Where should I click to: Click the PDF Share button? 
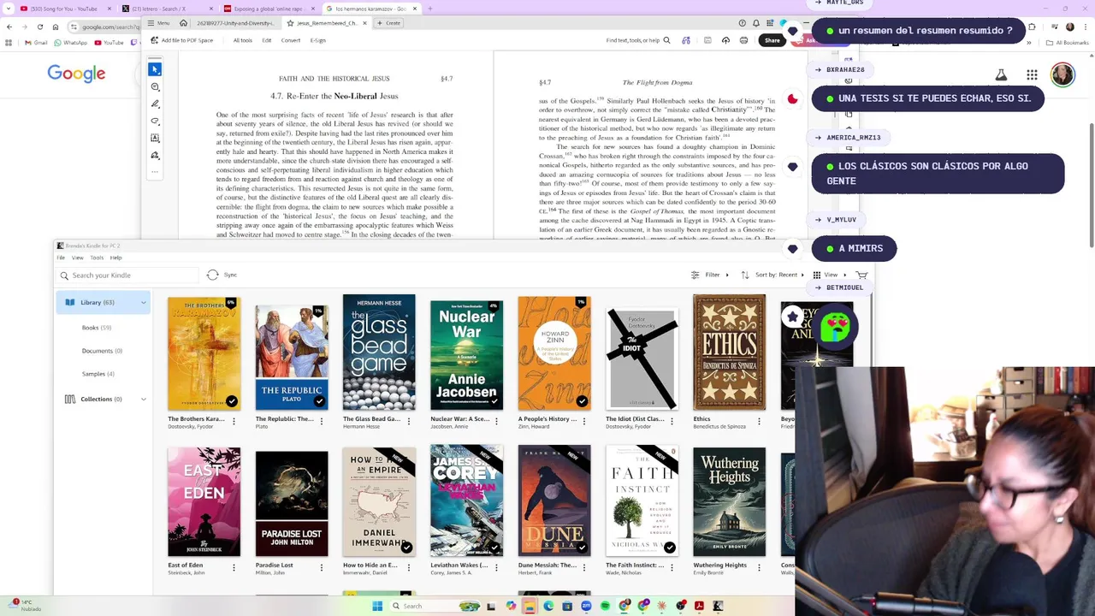coord(772,40)
